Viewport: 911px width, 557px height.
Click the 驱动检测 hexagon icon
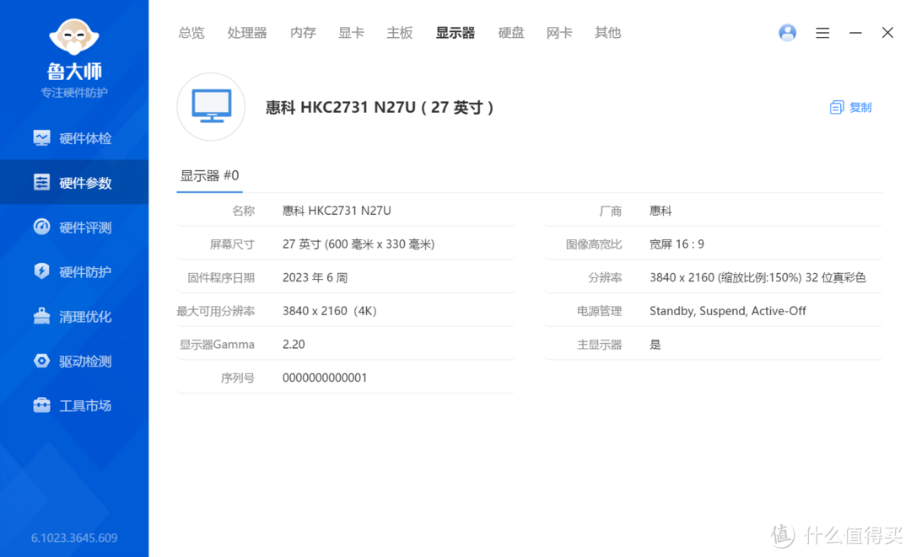coord(42,361)
